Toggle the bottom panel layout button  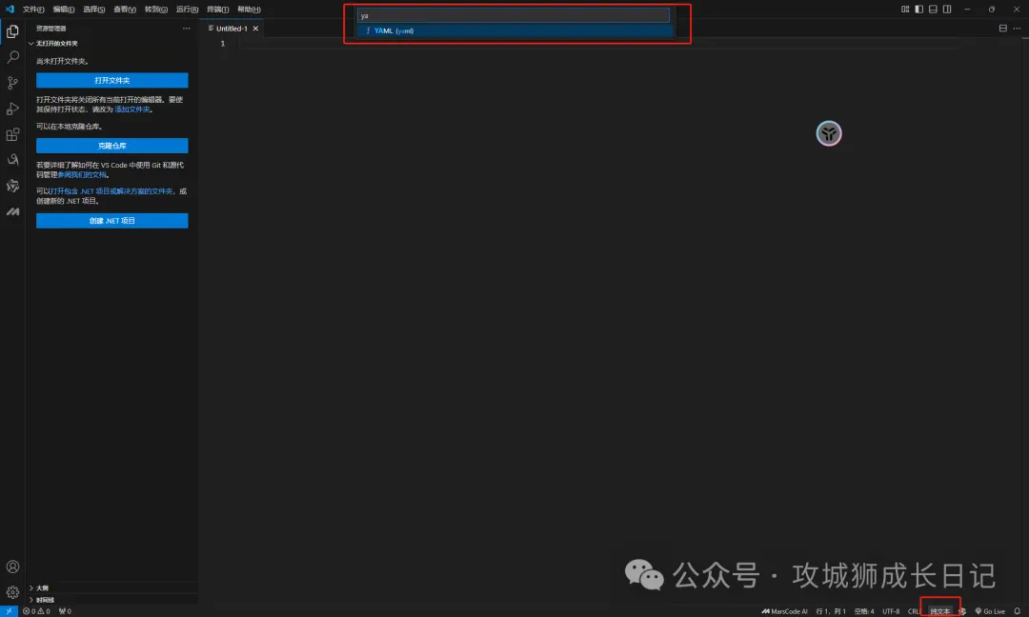tap(933, 9)
